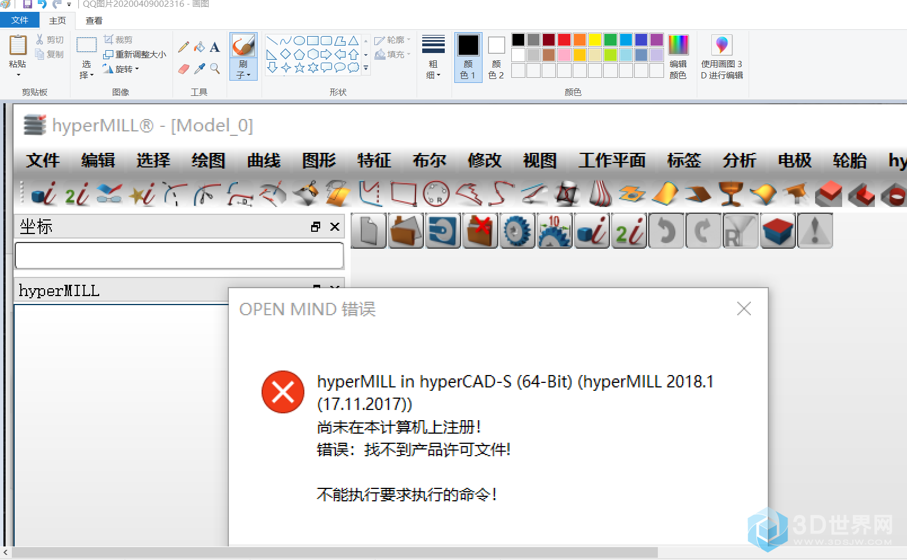Select Color 2 (颜色2) box
The height and width of the screenshot is (560, 907).
tap(496, 58)
